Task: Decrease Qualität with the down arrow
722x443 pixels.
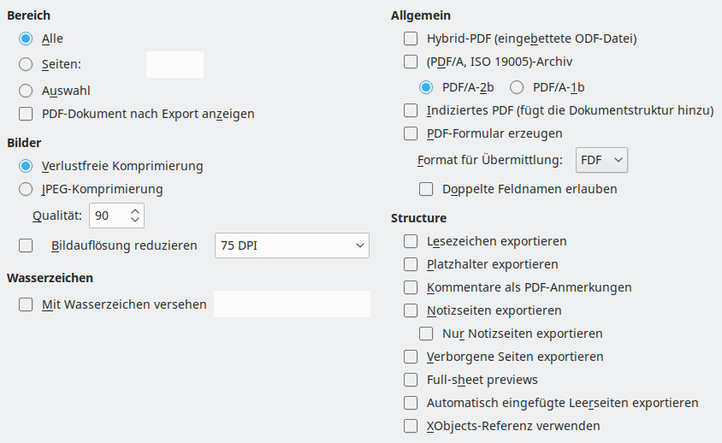Action: pyautogui.click(x=135, y=220)
